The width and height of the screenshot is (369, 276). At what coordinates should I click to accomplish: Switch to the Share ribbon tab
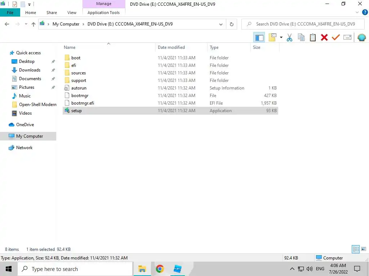[52, 13]
